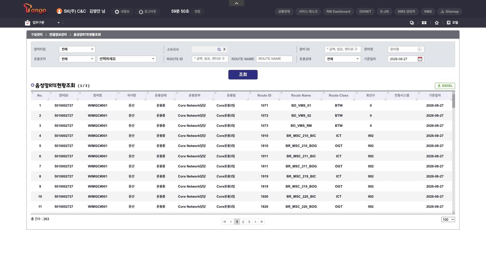Open the 운용상태 dropdown
Screen dimensions: 486x264
pos(343,59)
